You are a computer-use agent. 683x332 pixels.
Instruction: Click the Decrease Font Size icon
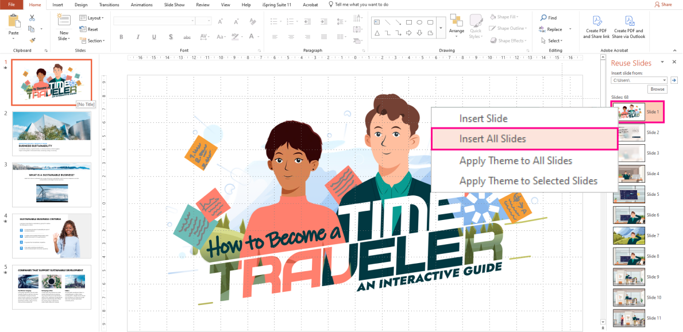pyautogui.click(x=236, y=21)
